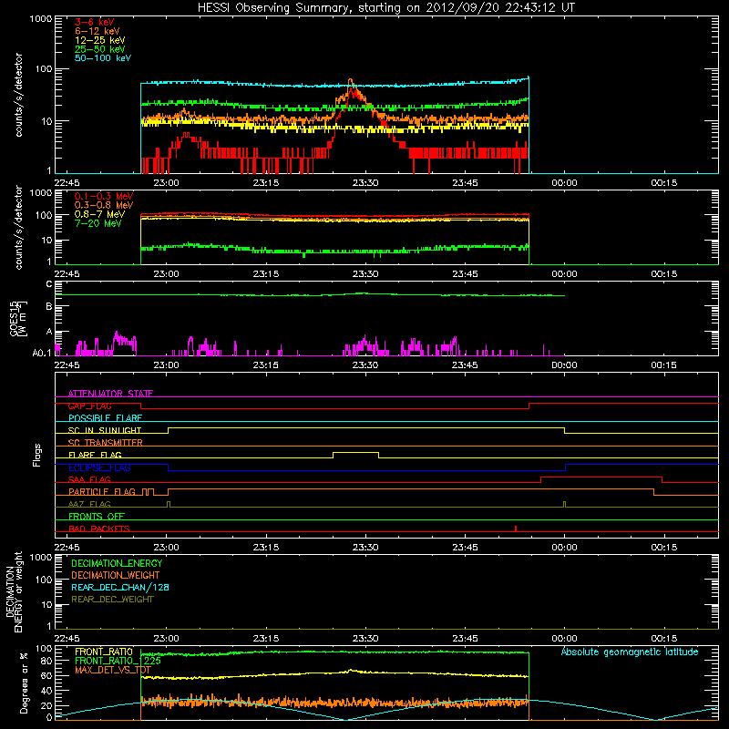Select the 25-50 keV legend label
The width and height of the screenshot is (729, 729).
click(100, 49)
